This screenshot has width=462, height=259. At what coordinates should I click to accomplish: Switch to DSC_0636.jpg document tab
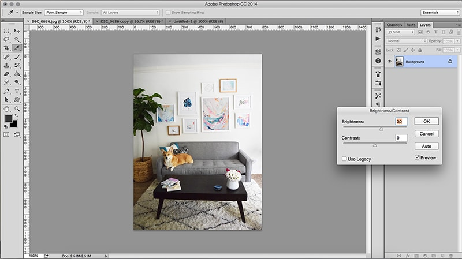click(60, 21)
